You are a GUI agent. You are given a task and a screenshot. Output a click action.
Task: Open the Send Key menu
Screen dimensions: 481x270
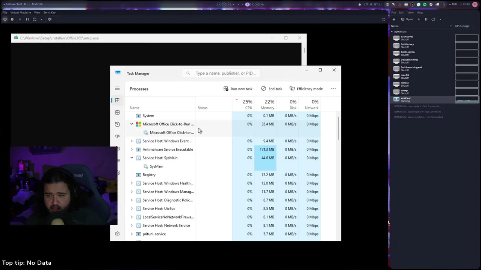pyautogui.click(x=50, y=12)
